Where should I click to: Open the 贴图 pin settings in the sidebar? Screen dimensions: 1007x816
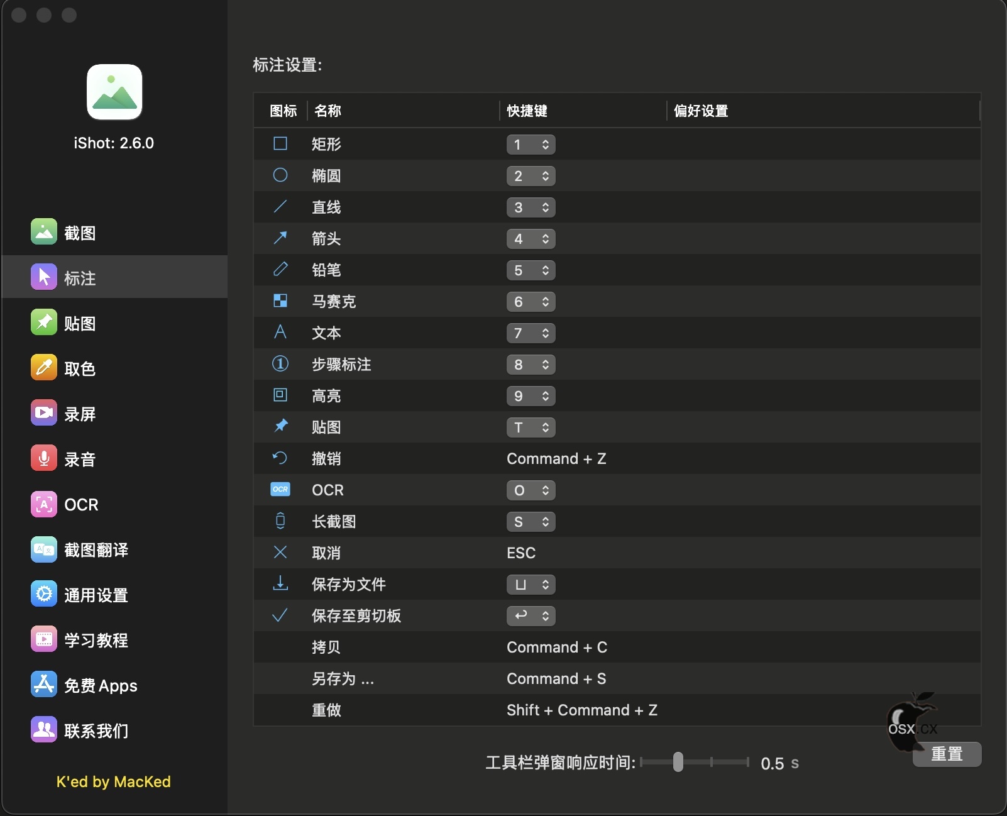click(x=114, y=323)
